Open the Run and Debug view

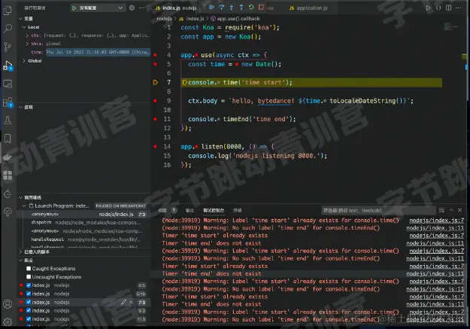click(8, 65)
